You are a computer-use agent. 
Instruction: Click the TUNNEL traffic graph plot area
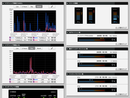click(35, 21)
